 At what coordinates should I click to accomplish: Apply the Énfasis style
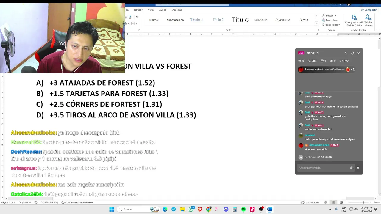point(304,20)
